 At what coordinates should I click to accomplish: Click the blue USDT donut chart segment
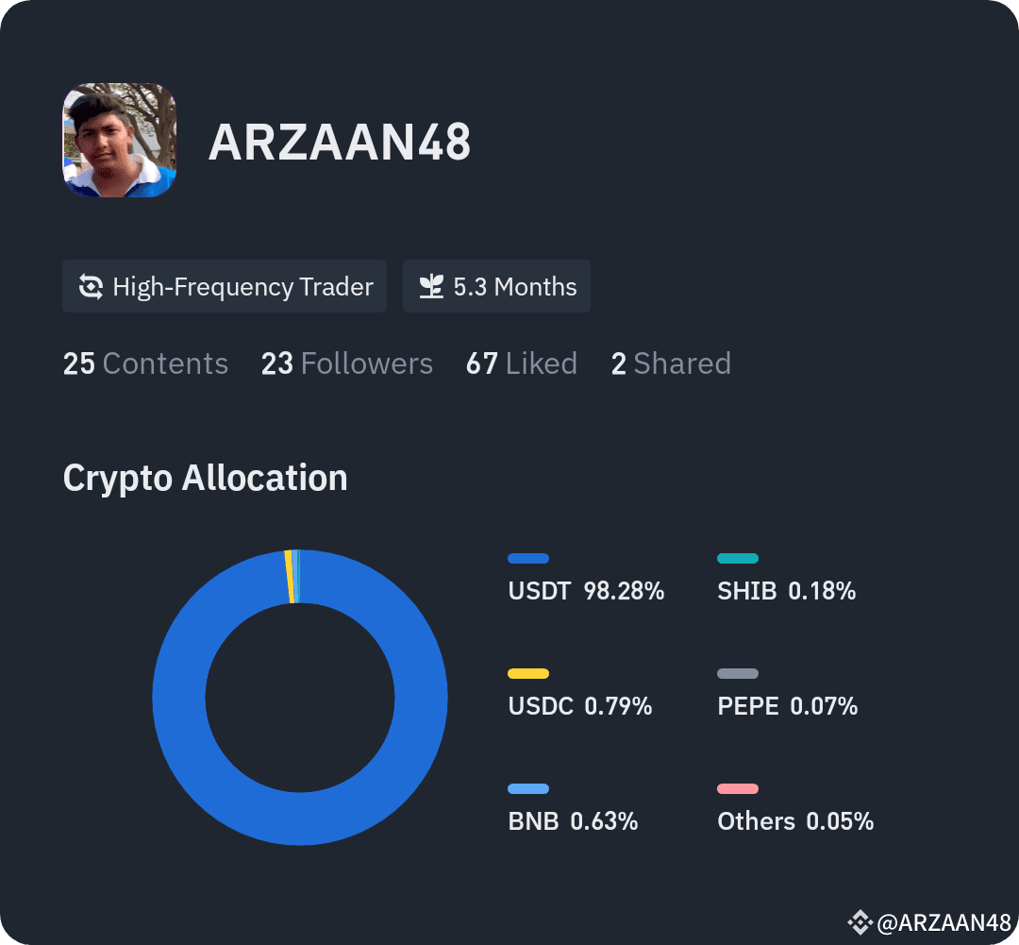[x=421, y=698]
